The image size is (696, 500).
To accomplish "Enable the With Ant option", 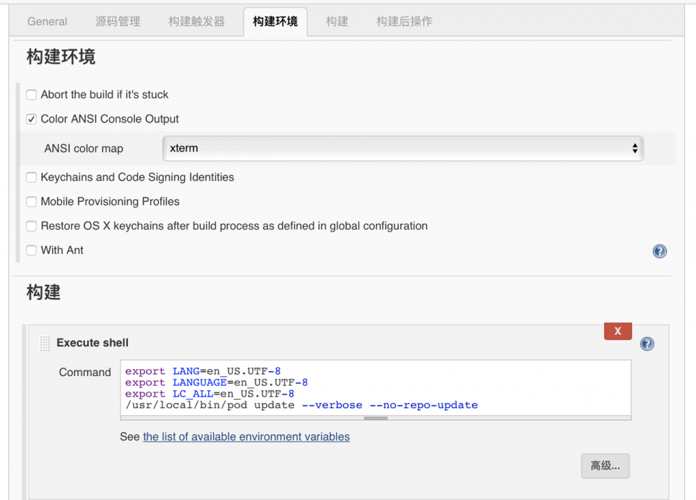I will 31,250.
